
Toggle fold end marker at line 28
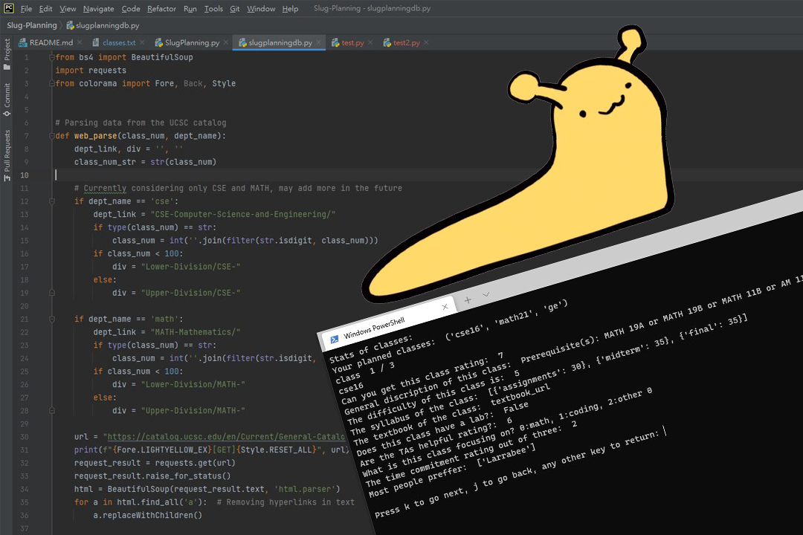[52, 411]
